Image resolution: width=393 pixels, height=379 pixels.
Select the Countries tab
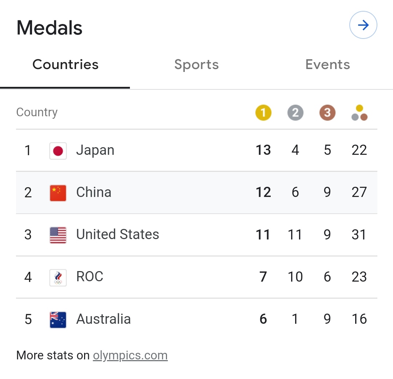(65, 65)
